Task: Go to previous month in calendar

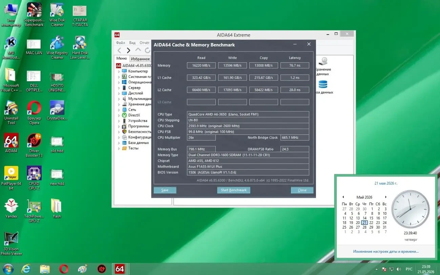Action: [343, 197]
